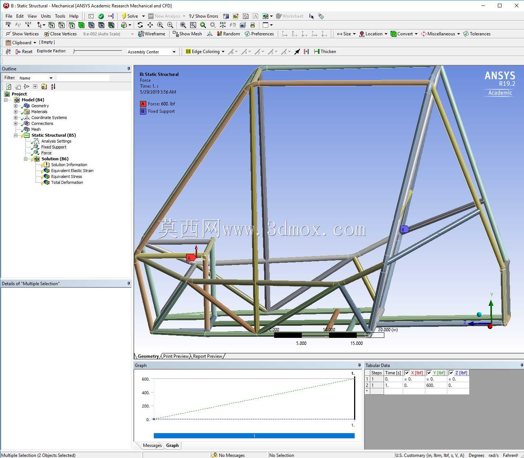Click the Close Vertices button
The height and width of the screenshot is (458, 524).
[60, 34]
